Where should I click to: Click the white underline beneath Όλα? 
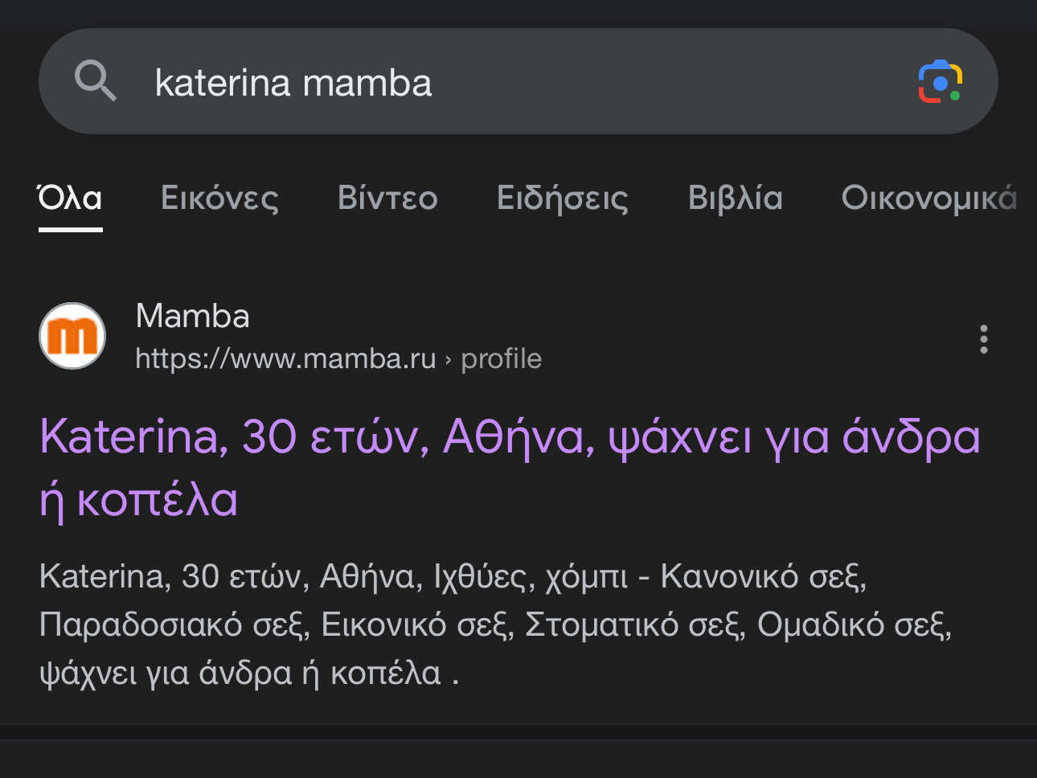70,230
